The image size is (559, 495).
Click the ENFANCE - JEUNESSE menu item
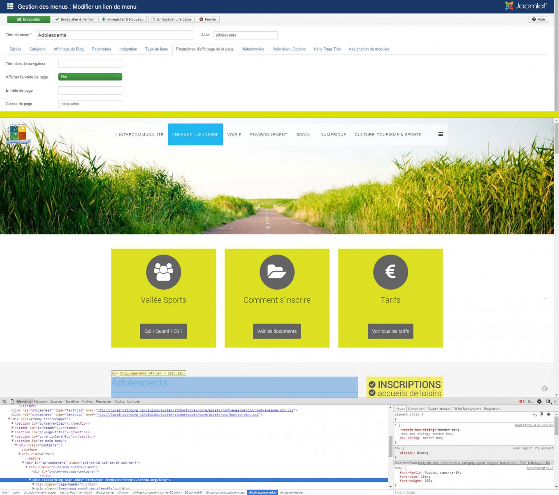coord(195,135)
